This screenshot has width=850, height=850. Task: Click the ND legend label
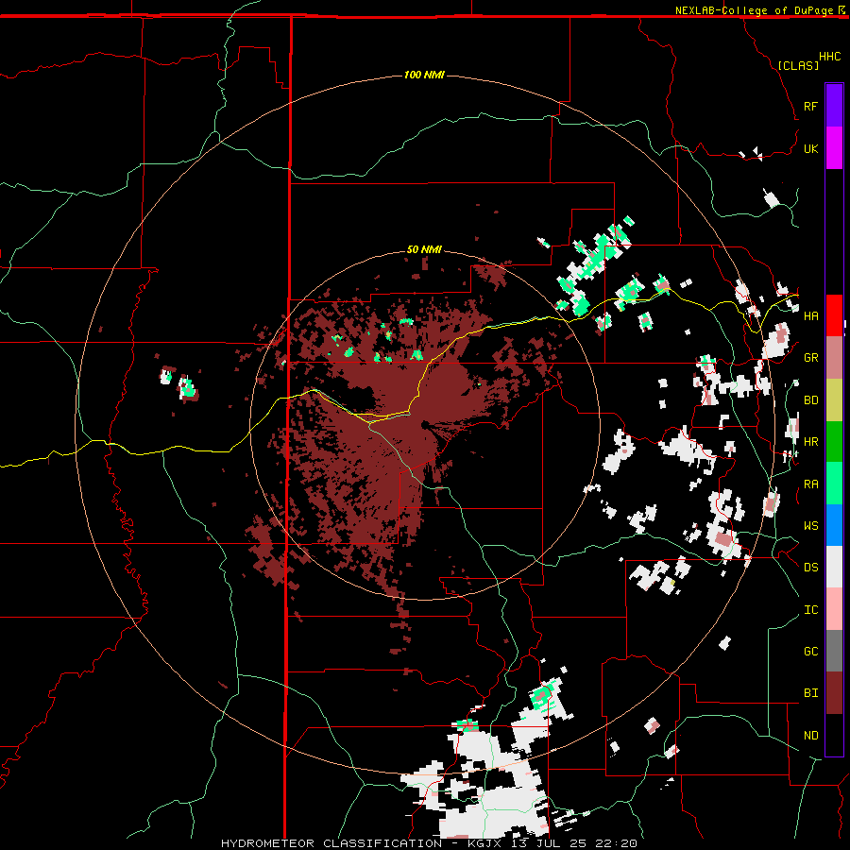(810, 735)
